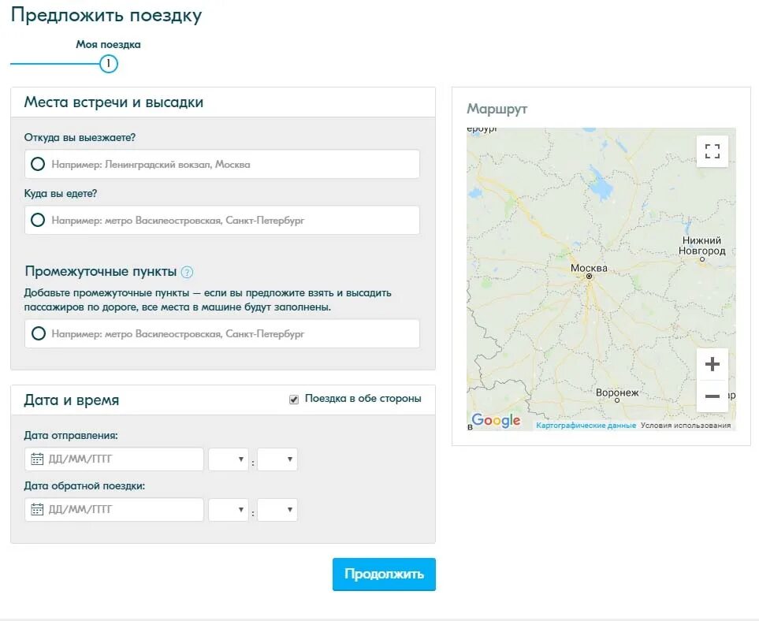Open the return trip hour dropdown

click(229, 510)
